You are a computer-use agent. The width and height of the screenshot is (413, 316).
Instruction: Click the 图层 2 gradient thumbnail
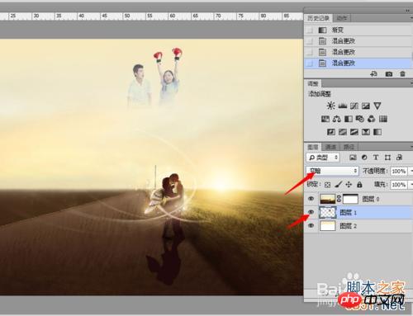pos(328,226)
